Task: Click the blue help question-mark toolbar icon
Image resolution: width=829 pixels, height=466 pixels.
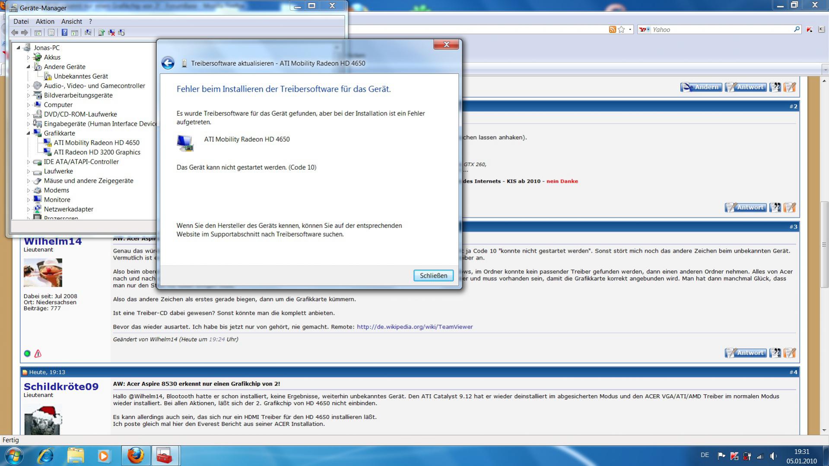Action: tap(64, 32)
